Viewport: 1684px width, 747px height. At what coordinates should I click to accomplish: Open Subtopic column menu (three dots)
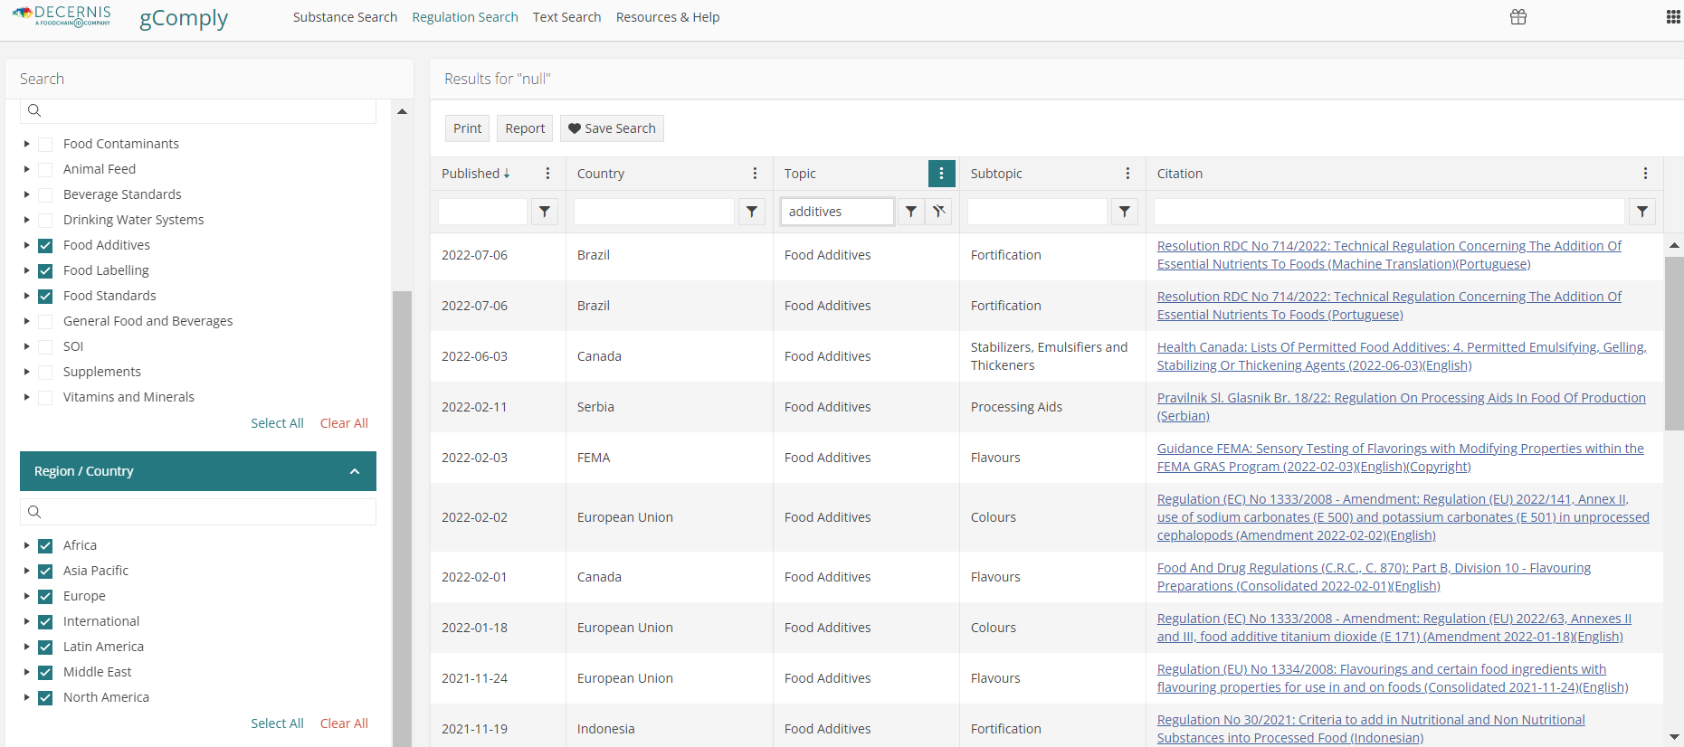1127,174
